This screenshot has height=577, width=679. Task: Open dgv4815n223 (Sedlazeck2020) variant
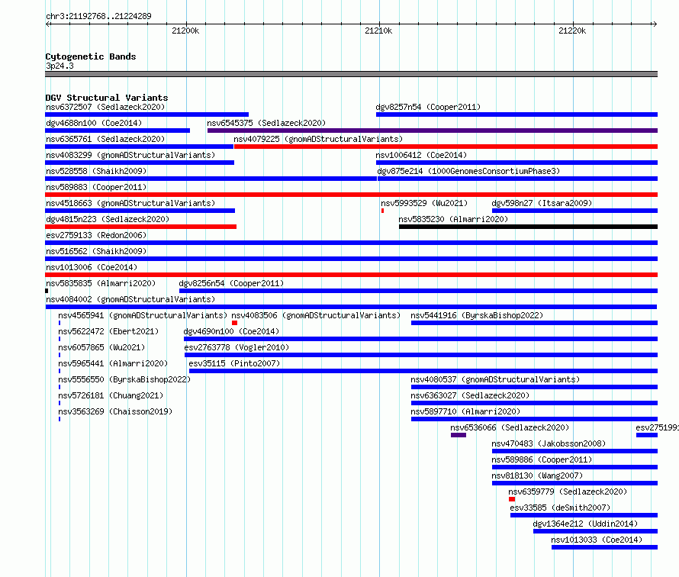click(x=140, y=227)
